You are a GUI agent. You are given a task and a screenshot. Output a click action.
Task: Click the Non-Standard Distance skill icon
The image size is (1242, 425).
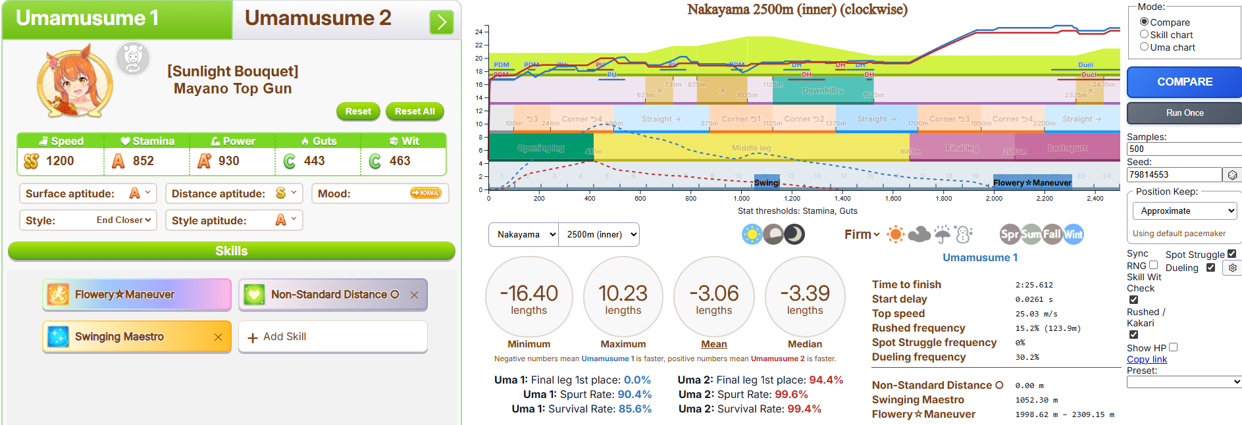coord(254,294)
